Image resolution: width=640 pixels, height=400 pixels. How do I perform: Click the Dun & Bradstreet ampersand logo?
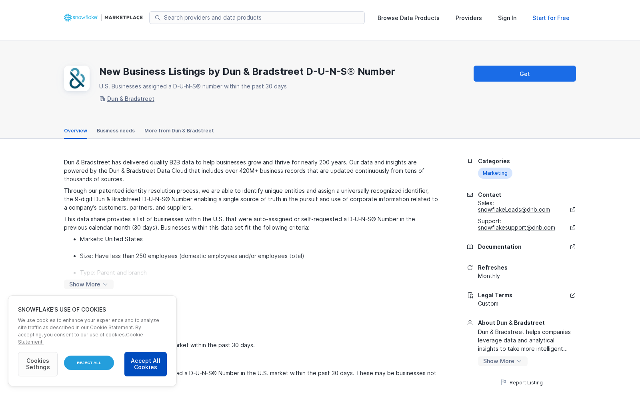[x=77, y=78]
